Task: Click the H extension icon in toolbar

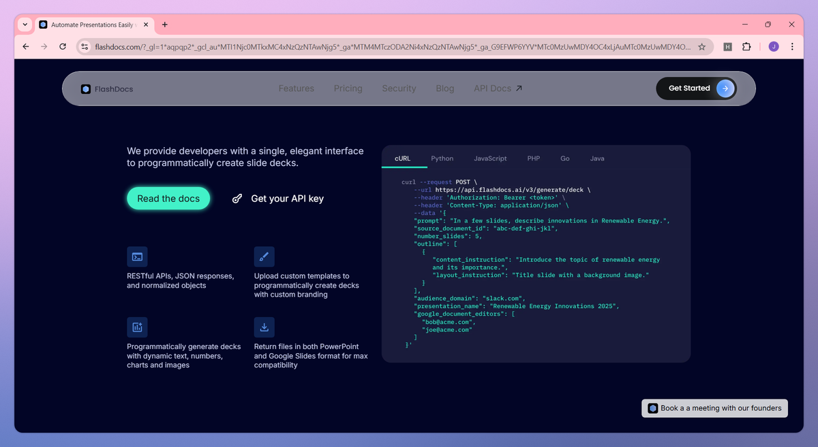Action: (x=727, y=47)
